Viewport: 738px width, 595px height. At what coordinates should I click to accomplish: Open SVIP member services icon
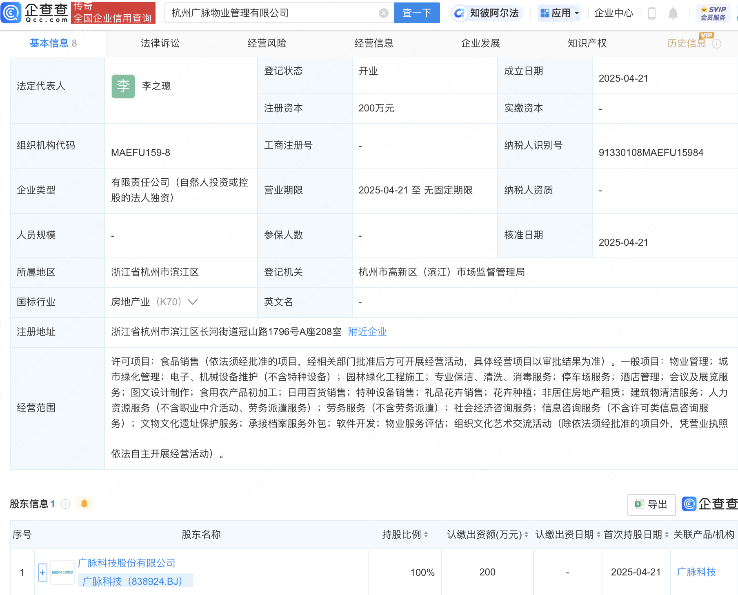click(x=713, y=13)
